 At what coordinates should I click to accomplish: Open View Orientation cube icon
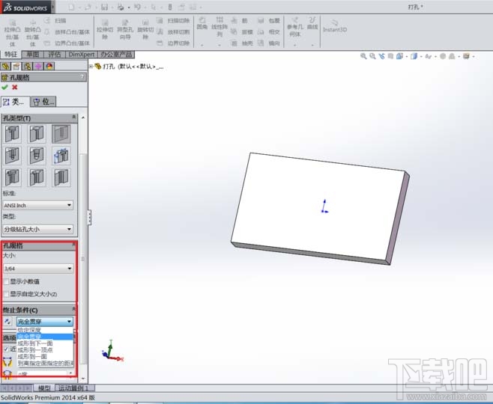point(399,56)
